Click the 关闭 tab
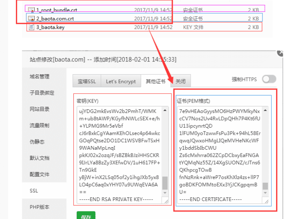Viewport: 292px width, 219px height. tap(180, 82)
